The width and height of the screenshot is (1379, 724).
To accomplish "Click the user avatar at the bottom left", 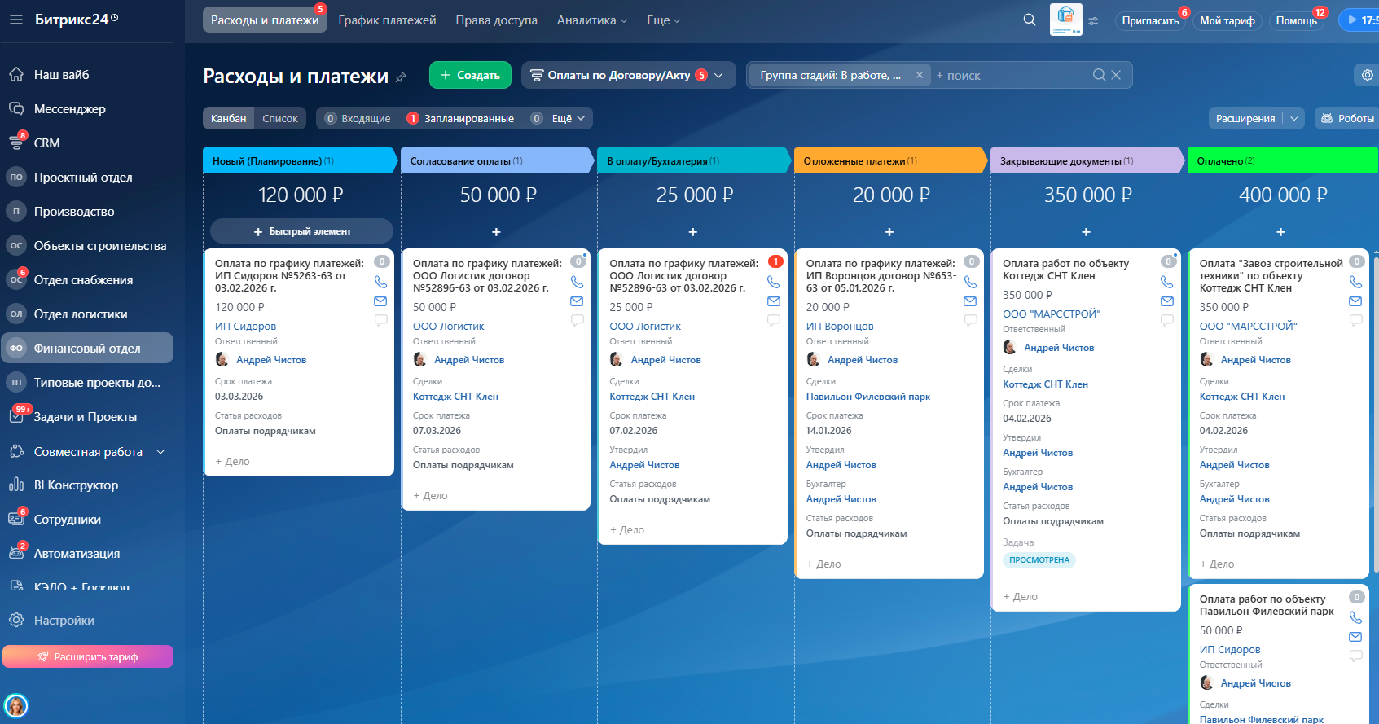I will (x=16, y=705).
